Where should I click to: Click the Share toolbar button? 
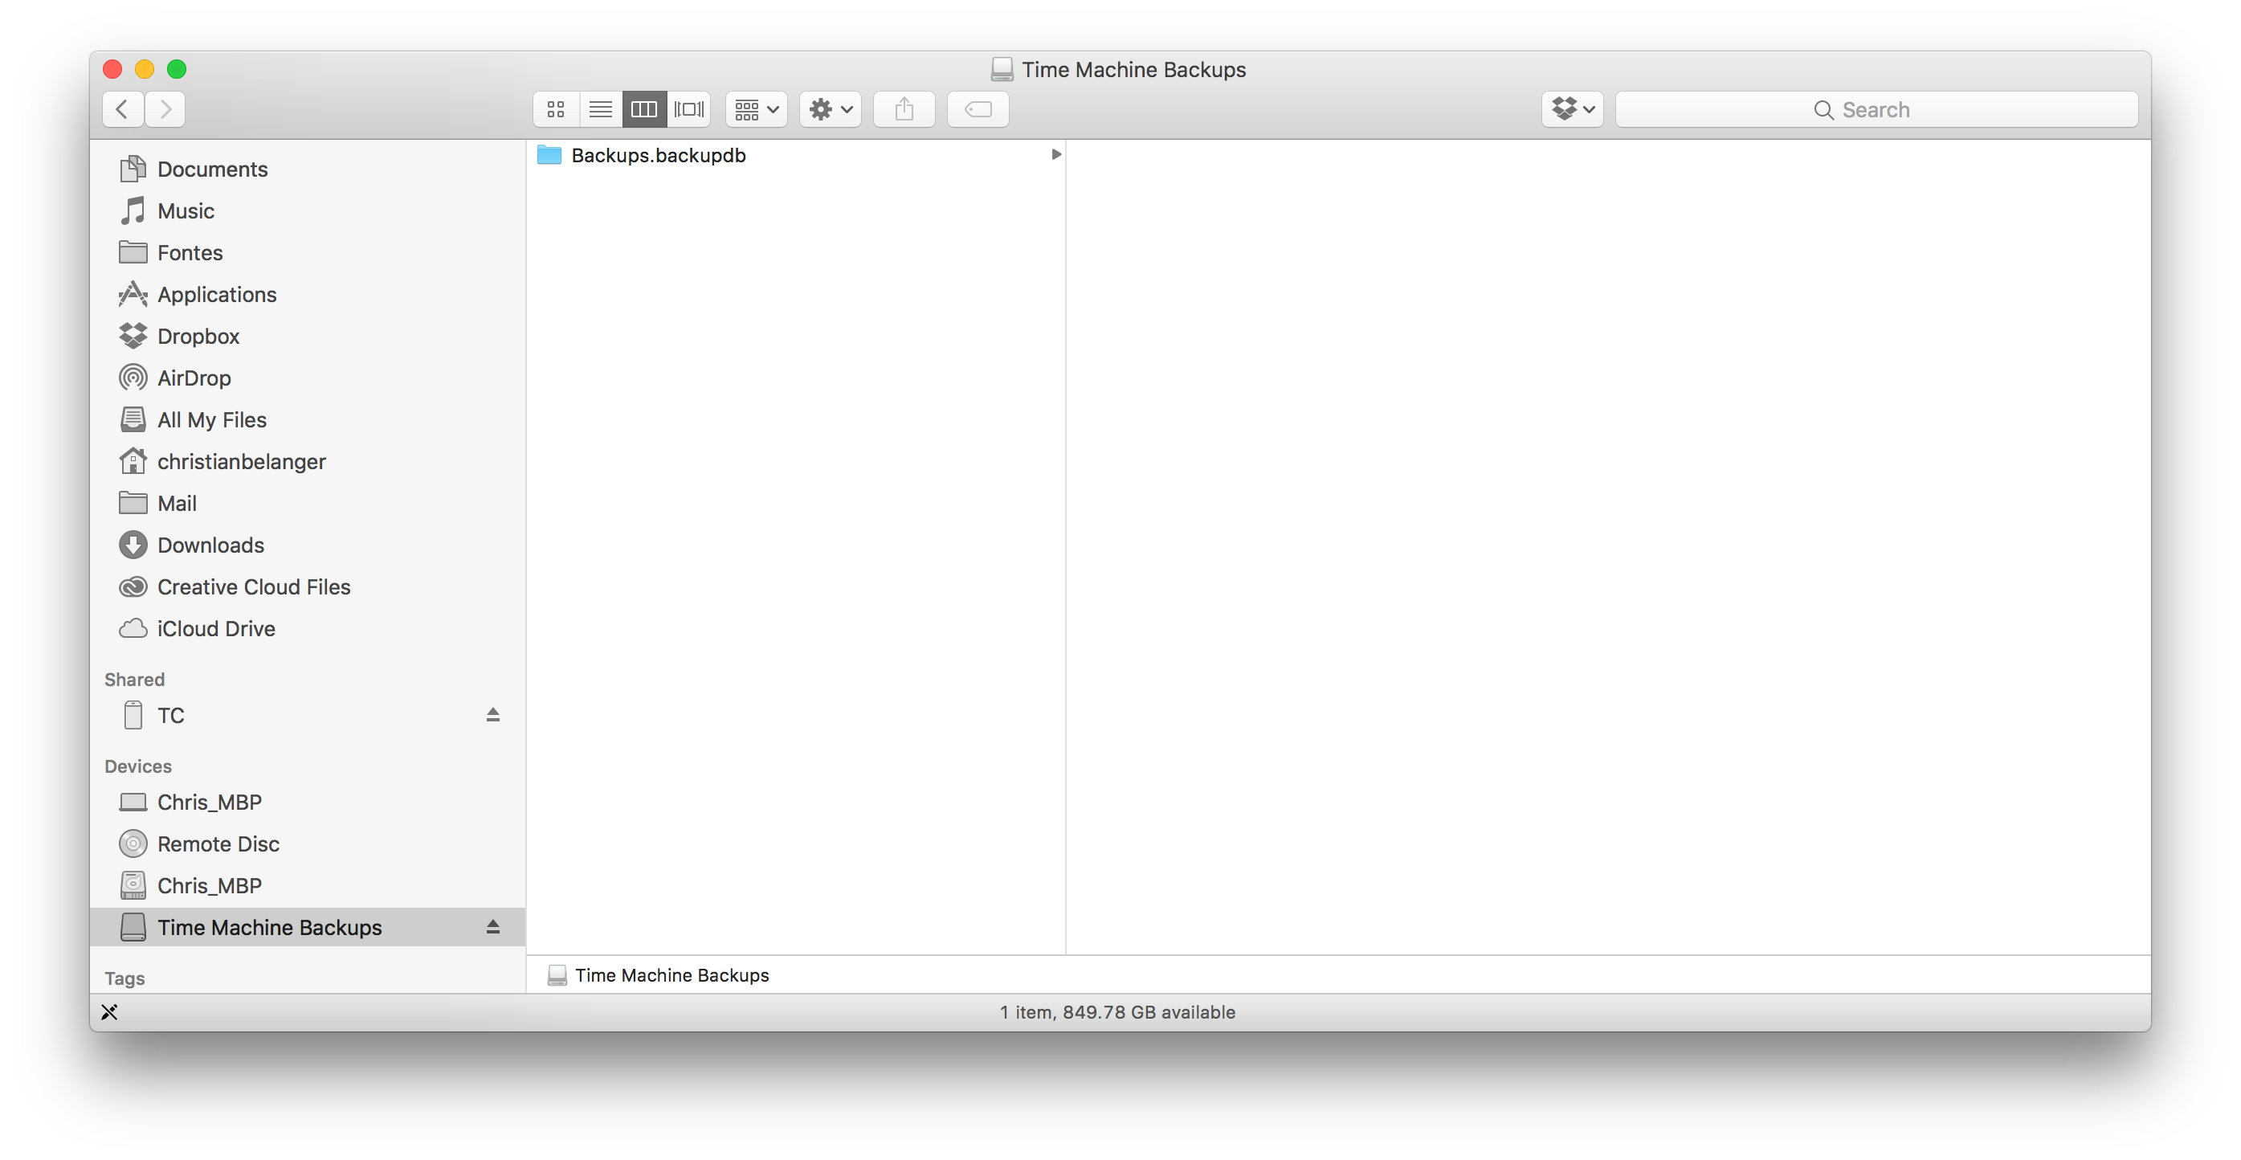[904, 109]
